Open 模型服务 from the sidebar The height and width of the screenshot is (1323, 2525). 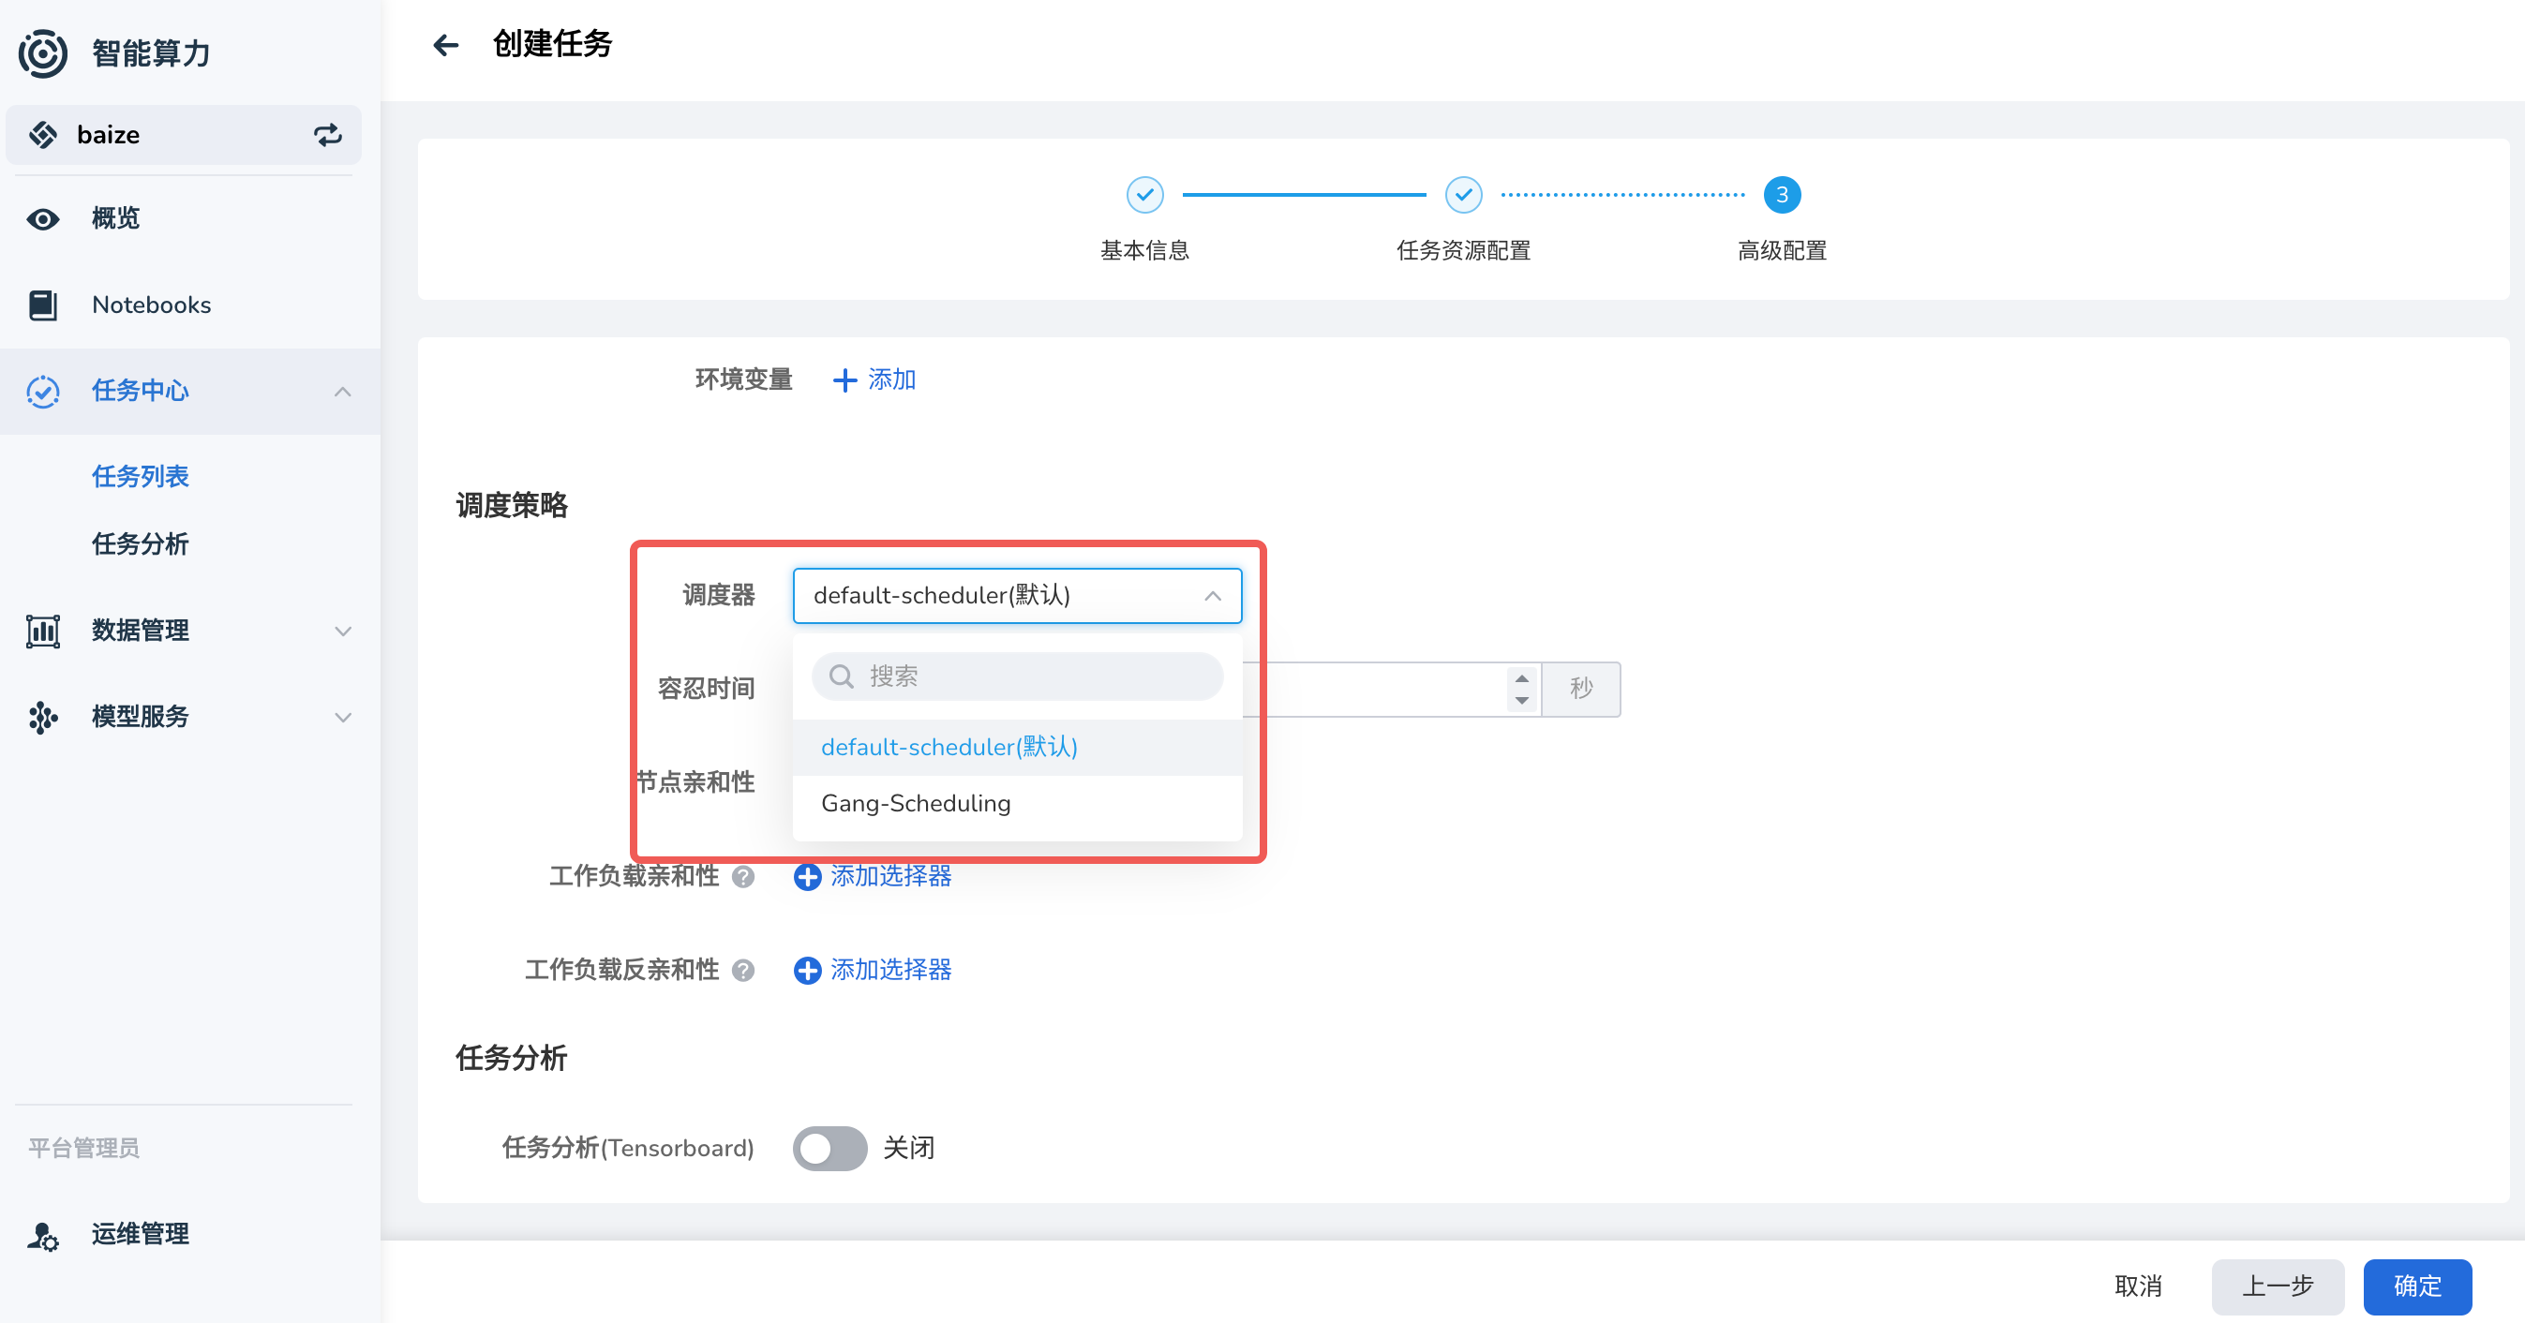140,717
